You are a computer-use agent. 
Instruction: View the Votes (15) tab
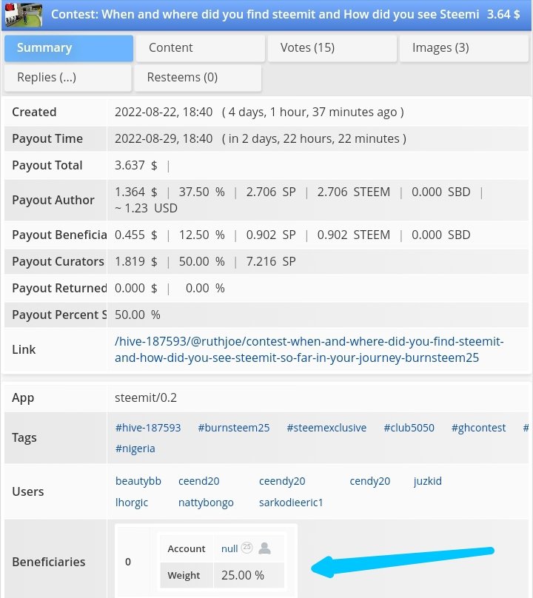click(332, 48)
